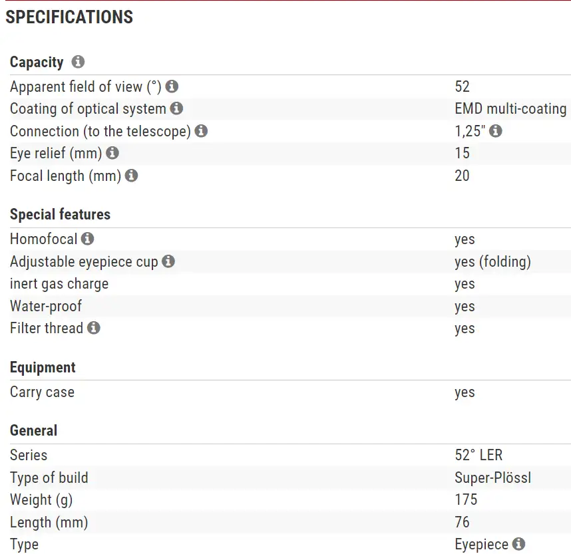Image resolution: width=571 pixels, height=554 pixels.
Task: Select the Super-Plössl build type value
Action: pos(492,478)
